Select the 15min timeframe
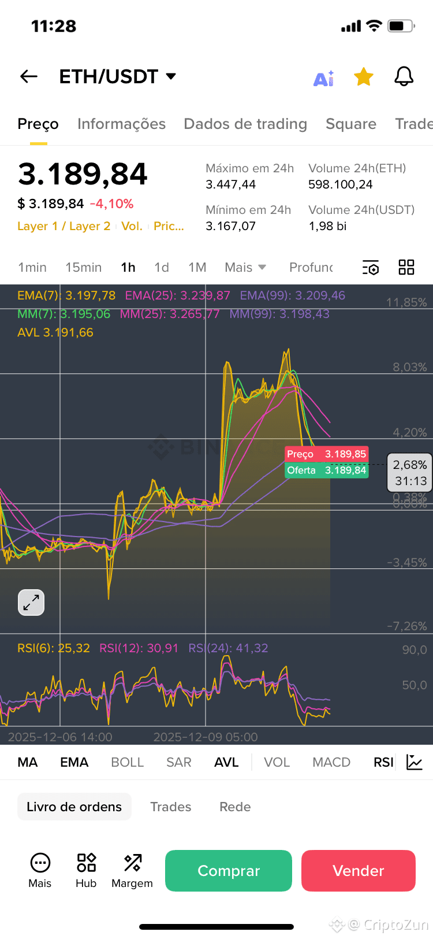The width and height of the screenshot is (433, 939). pyautogui.click(x=83, y=267)
